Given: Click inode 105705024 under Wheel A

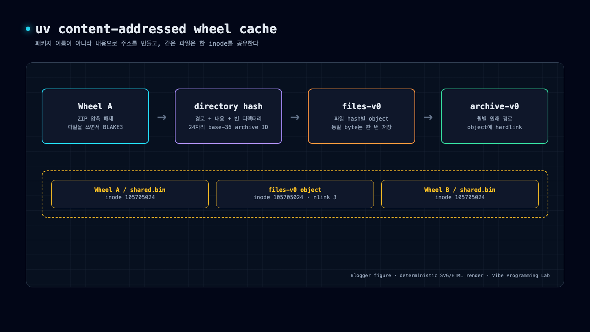Looking at the screenshot, I should (x=130, y=197).
